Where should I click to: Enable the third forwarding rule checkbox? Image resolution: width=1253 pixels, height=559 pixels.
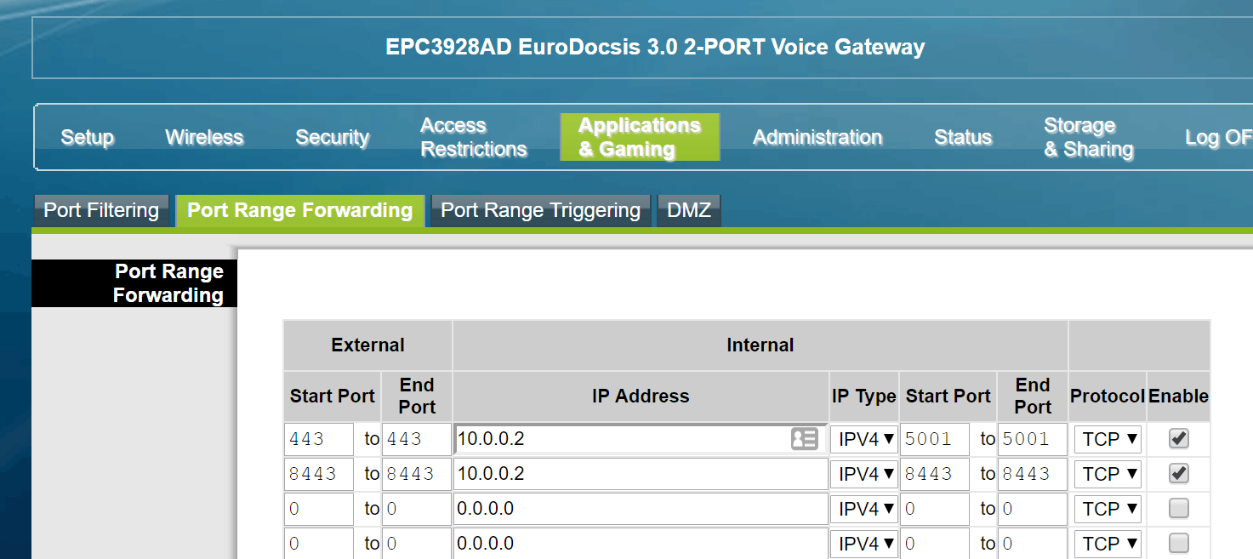click(1178, 509)
